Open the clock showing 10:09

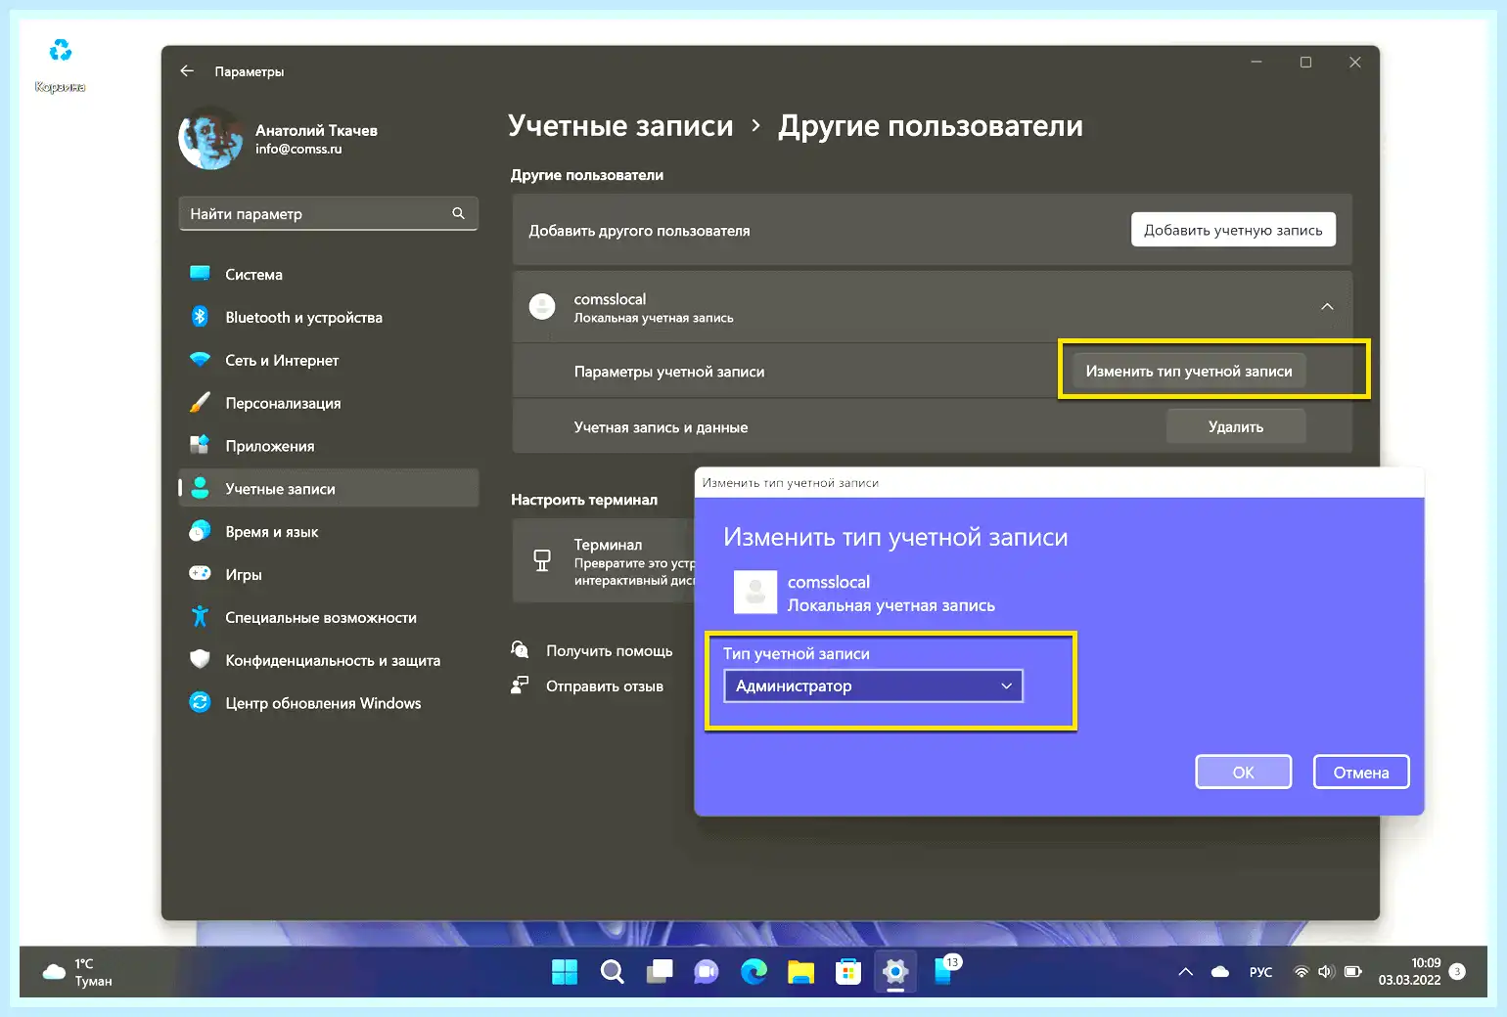pyautogui.click(x=1409, y=972)
